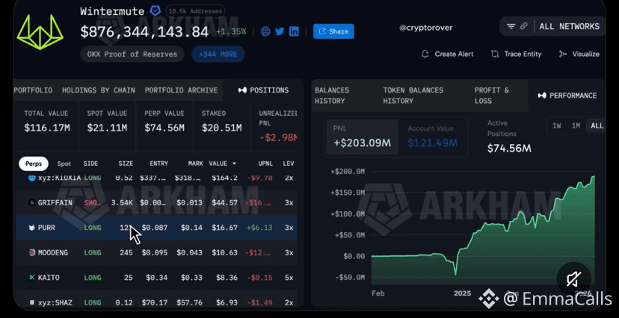Image resolution: width=619 pixels, height=318 pixels.
Task: Select the PNL card +$203.09M
Action: 362,137
